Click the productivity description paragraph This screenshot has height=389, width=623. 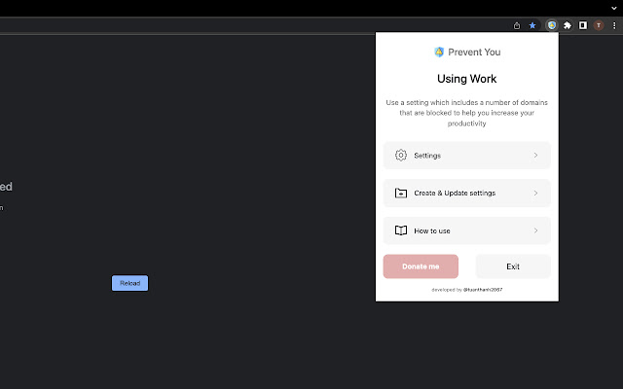pos(467,113)
